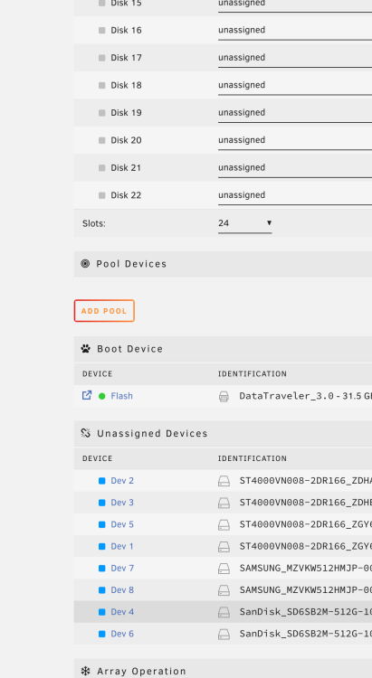Click the grey status square for Disk 16
The width and height of the screenshot is (372, 678).
tap(101, 30)
